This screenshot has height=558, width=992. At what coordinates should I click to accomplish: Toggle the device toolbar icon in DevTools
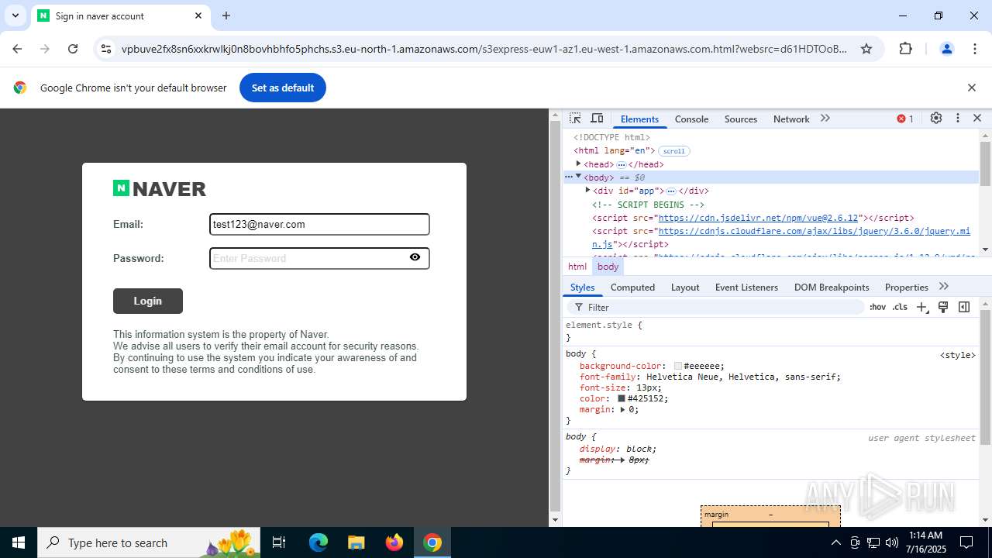coord(597,119)
